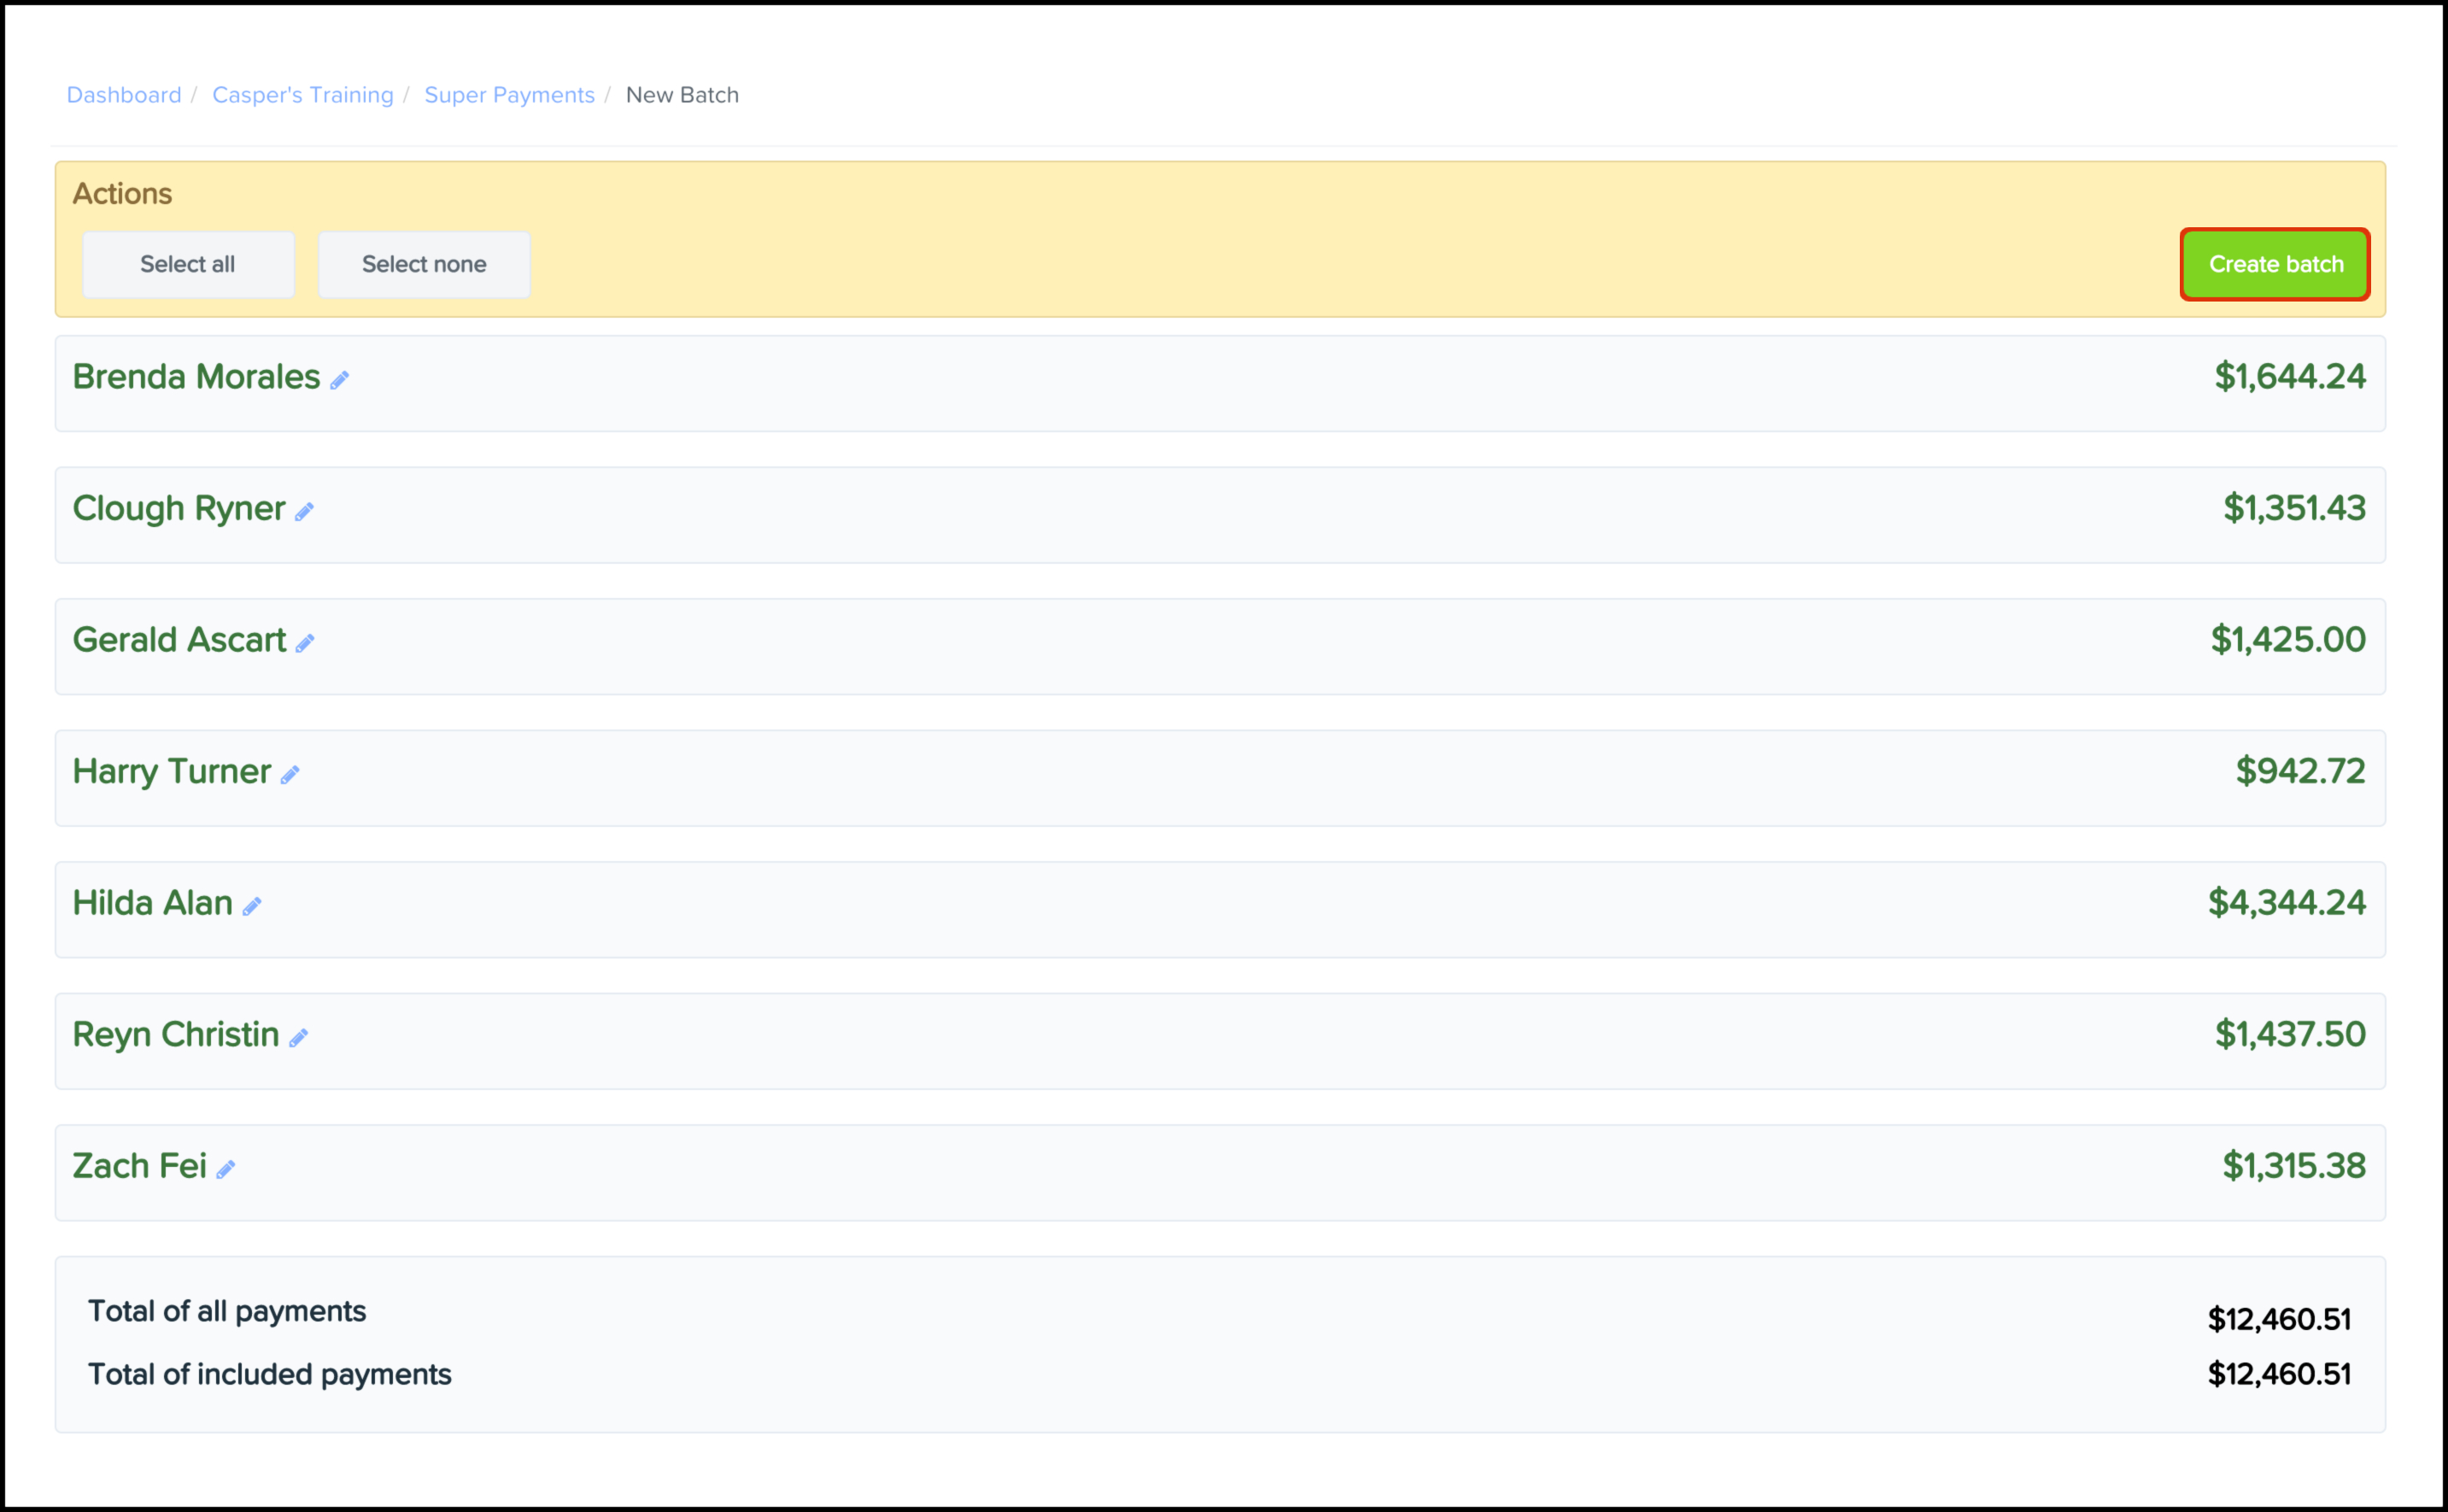Viewport: 2448px width, 1512px height.
Task: Edit Gerald Ascart via the pencil icon
Action: pos(305,643)
